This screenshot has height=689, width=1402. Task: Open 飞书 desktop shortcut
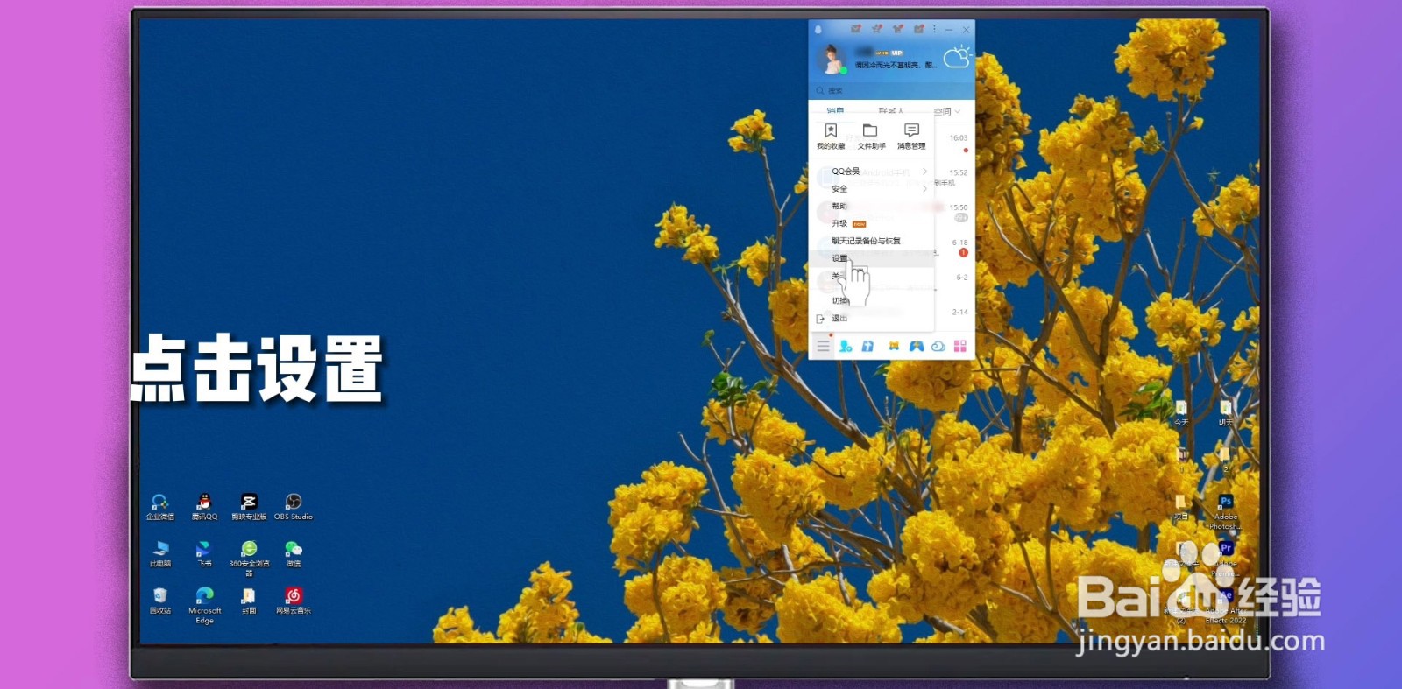click(204, 554)
